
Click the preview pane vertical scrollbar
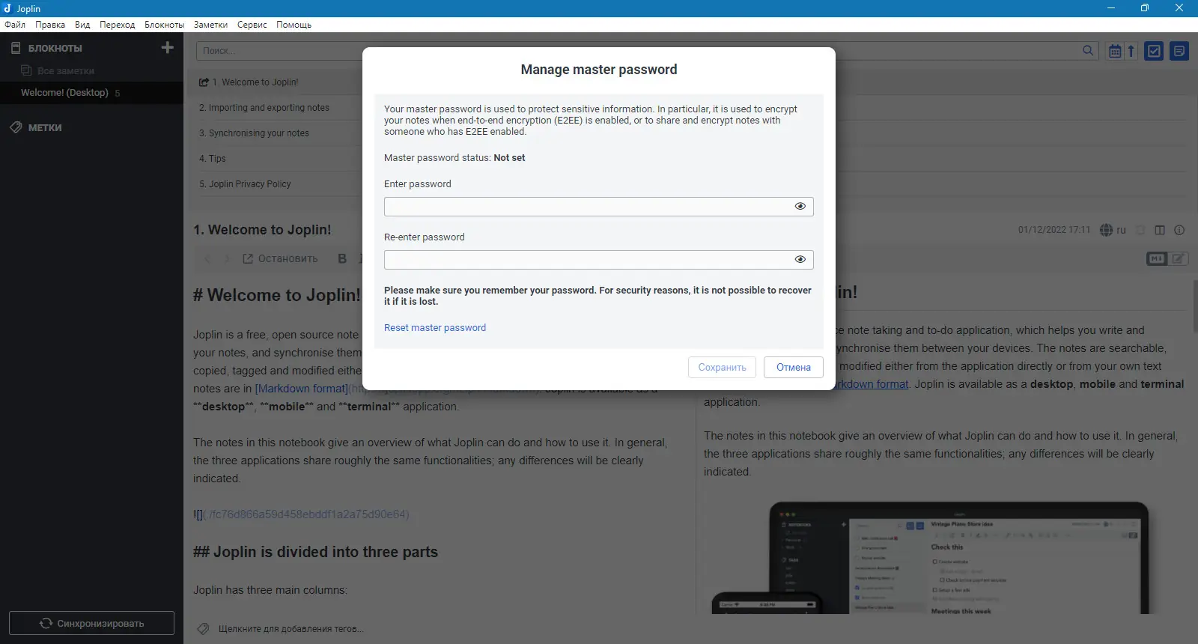coord(1195,307)
